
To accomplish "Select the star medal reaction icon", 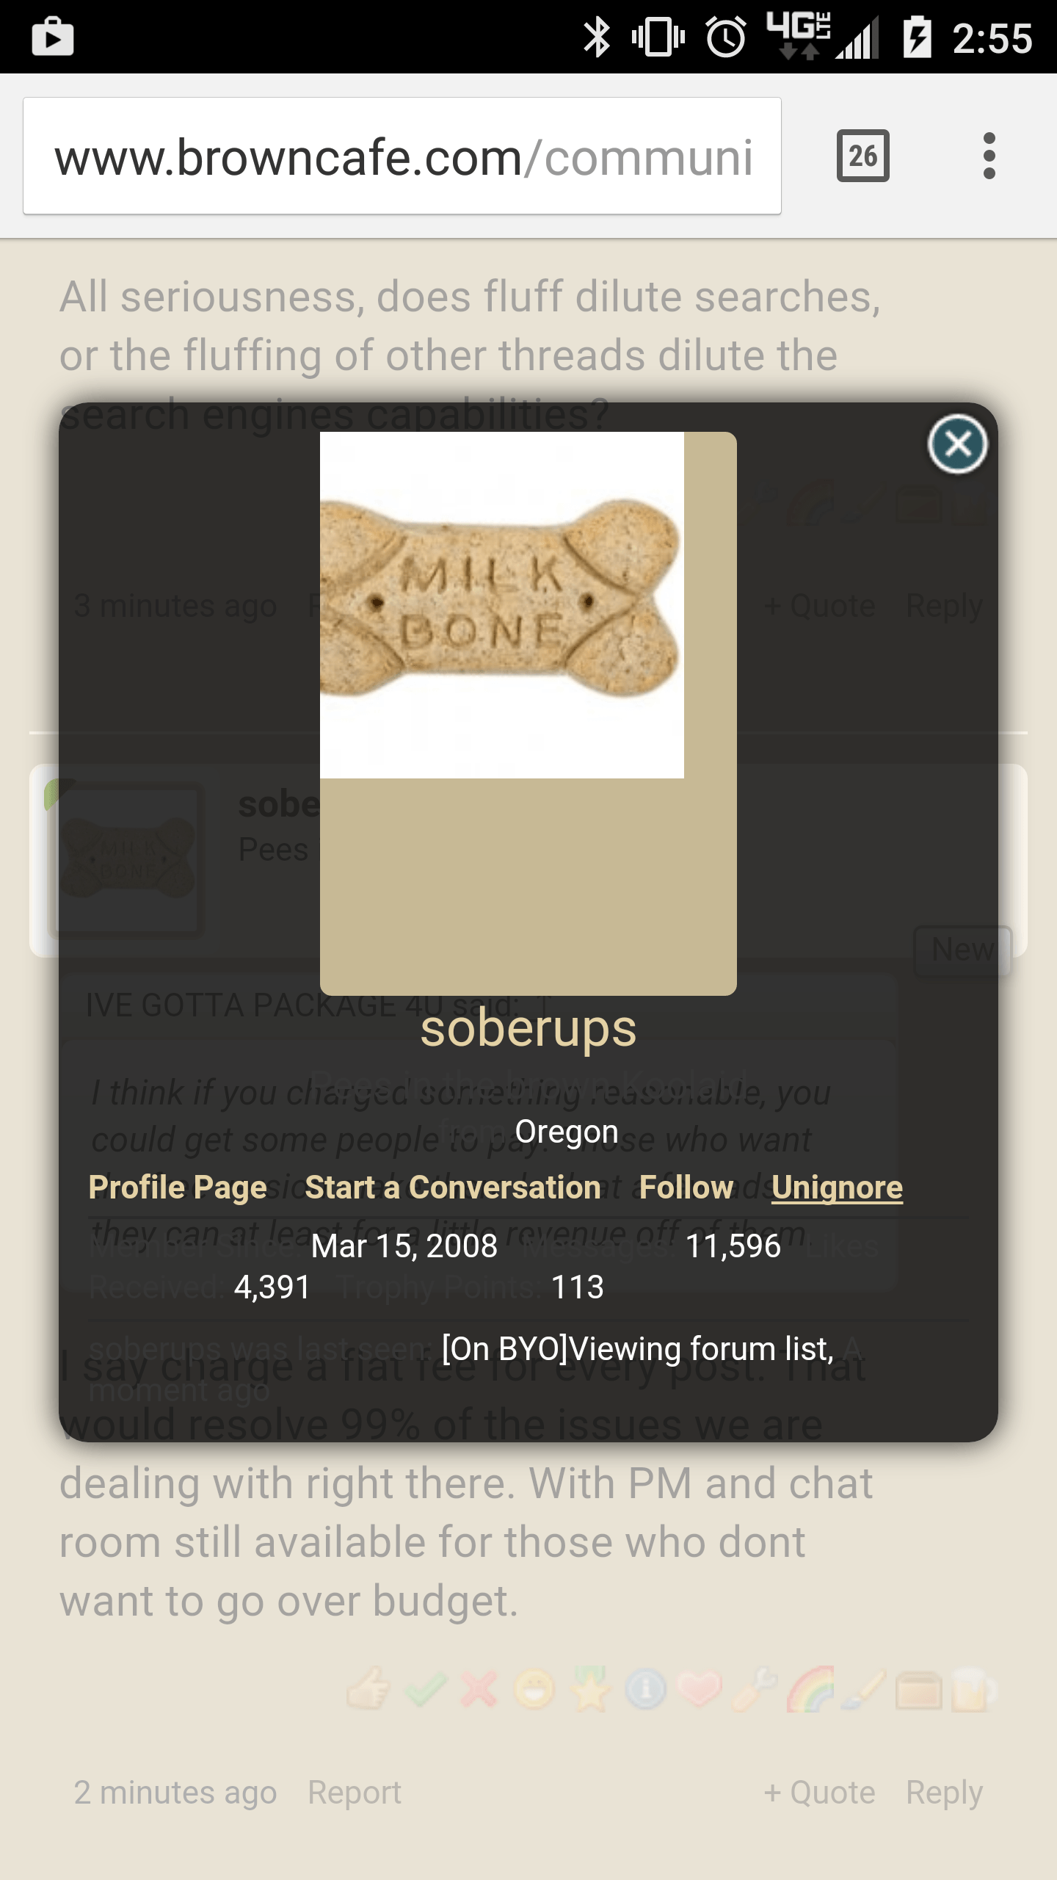I will (x=592, y=1689).
